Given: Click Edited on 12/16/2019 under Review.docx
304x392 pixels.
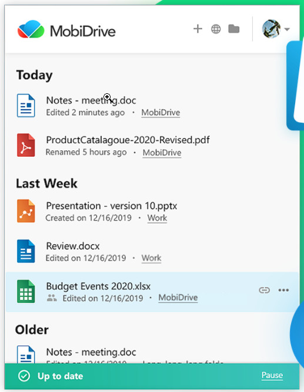Looking at the screenshot, I should tap(86, 258).
